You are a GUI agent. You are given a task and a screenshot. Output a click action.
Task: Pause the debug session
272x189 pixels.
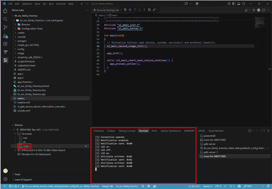[130, 10]
